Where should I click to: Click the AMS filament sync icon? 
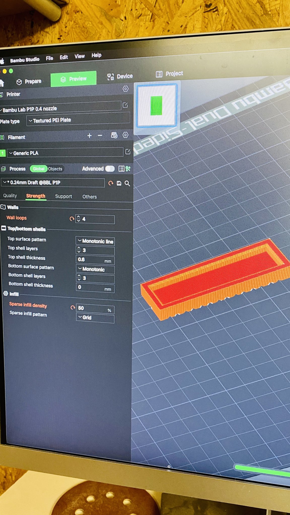(x=114, y=135)
